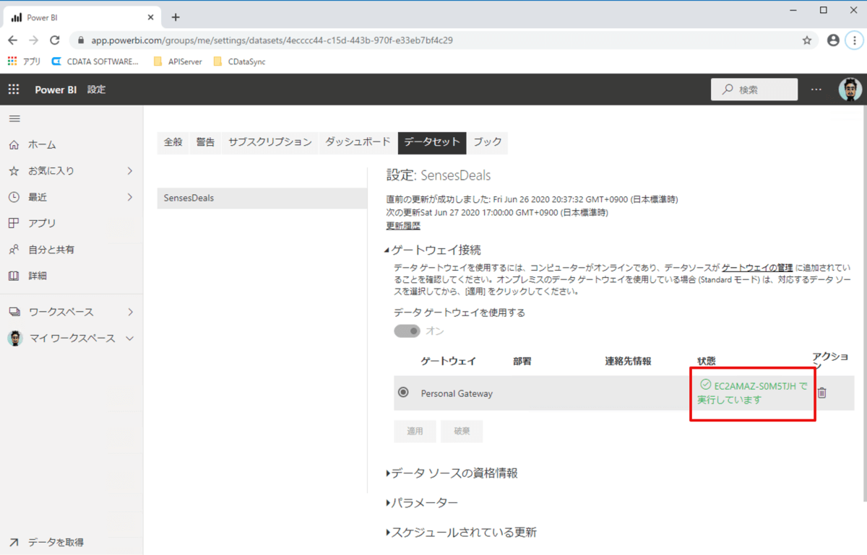The height and width of the screenshot is (555, 867).
Task: Open the more options ellipsis in header
Action: tap(816, 89)
